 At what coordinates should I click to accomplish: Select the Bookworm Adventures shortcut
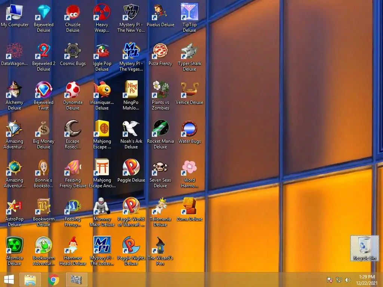coord(43,251)
